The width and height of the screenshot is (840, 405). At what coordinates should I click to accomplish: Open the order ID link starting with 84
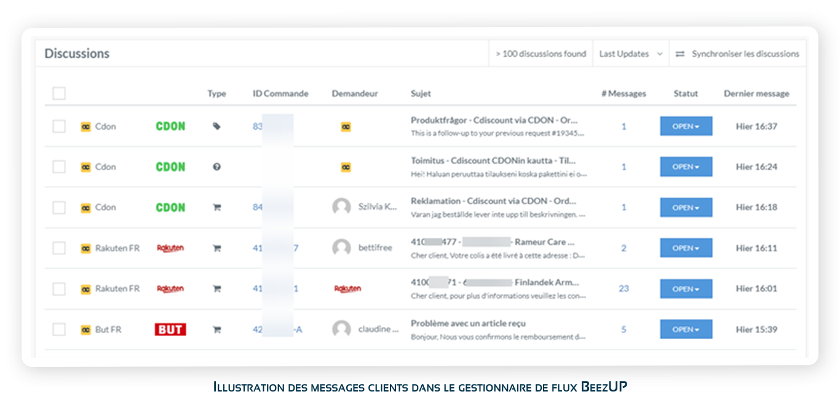[x=258, y=207]
